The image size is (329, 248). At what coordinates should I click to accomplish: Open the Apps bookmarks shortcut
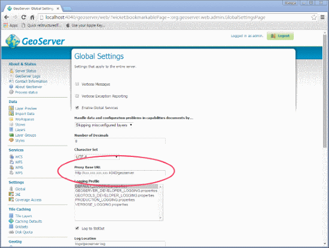[11, 25]
